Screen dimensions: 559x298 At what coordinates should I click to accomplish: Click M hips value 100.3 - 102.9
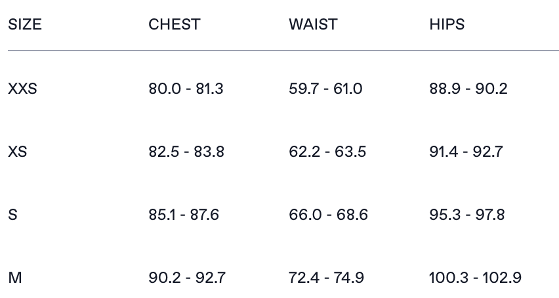point(476,278)
